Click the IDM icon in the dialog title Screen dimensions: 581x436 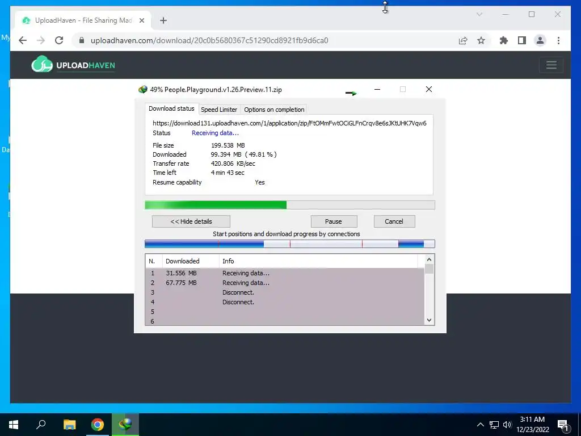point(142,89)
